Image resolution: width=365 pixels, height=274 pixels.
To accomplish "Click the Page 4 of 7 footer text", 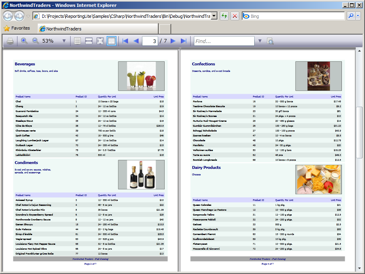I will click(x=268, y=264).
